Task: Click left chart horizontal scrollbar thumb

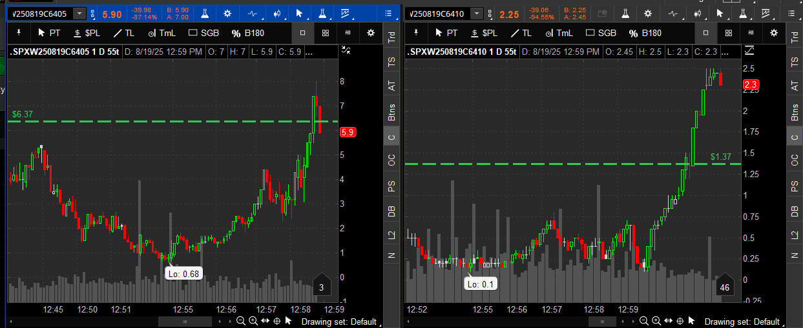Action: click(x=185, y=321)
